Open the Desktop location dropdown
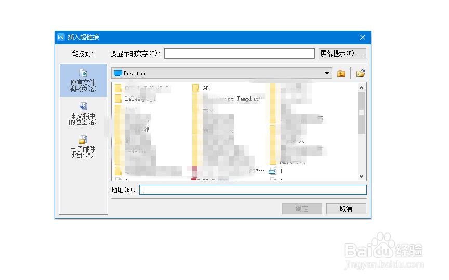Viewport: 449px width, 280px height. pos(327,73)
